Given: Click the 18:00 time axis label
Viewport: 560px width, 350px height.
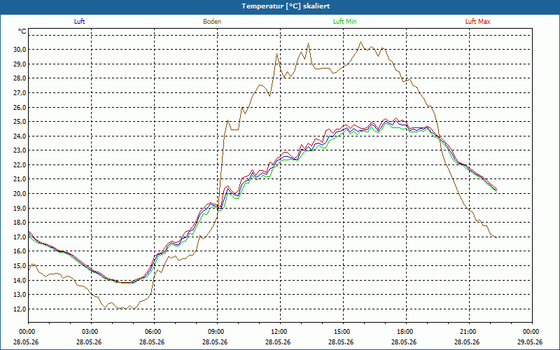Looking at the screenshot, I should pyautogui.click(x=404, y=332).
